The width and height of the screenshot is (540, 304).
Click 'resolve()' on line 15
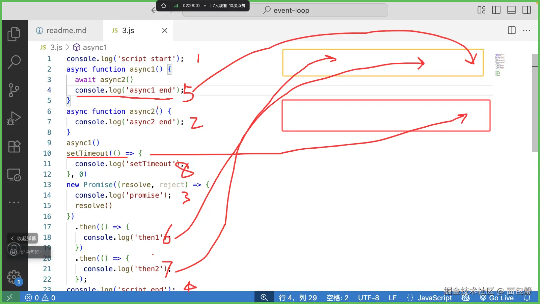click(x=93, y=206)
